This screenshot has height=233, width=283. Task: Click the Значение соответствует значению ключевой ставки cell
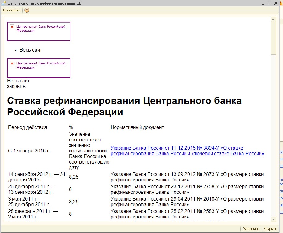(89, 151)
